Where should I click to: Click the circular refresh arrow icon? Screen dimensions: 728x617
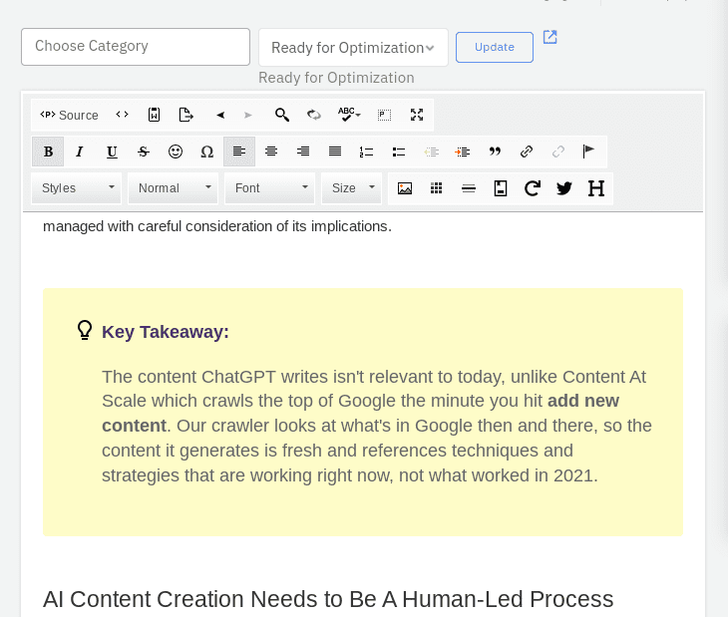click(x=533, y=188)
